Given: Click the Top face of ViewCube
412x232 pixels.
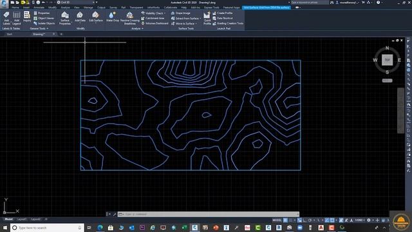Looking at the screenshot, I should [387, 60].
